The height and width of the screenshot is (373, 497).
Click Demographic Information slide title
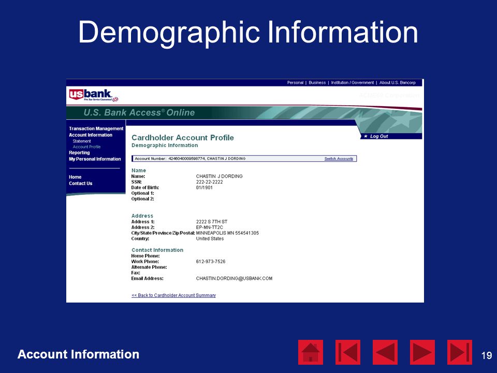(248, 33)
